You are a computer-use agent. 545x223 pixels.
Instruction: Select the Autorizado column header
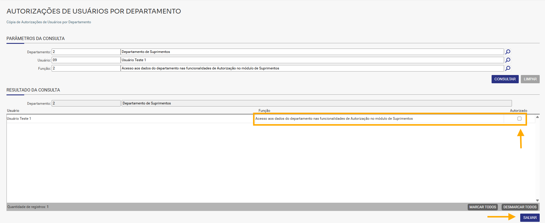pyautogui.click(x=518, y=111)
